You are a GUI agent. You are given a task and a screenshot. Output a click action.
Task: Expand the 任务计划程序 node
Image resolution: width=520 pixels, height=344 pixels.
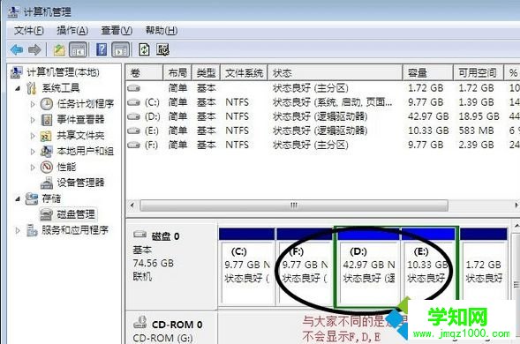pyautogui.click(x=33, y=104)
